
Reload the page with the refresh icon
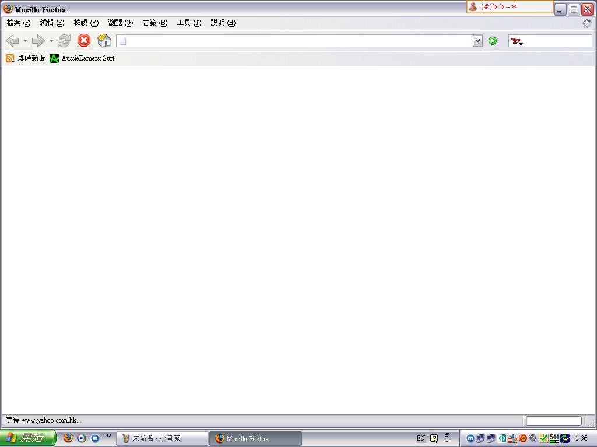(64, 41)
